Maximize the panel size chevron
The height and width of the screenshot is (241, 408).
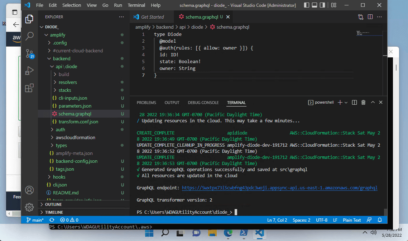pos(373,103)
